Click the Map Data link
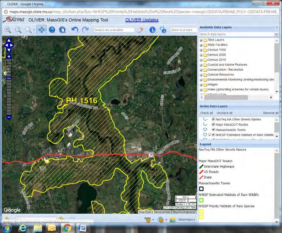This screenshot has width=282, height=233. [145, 212]
